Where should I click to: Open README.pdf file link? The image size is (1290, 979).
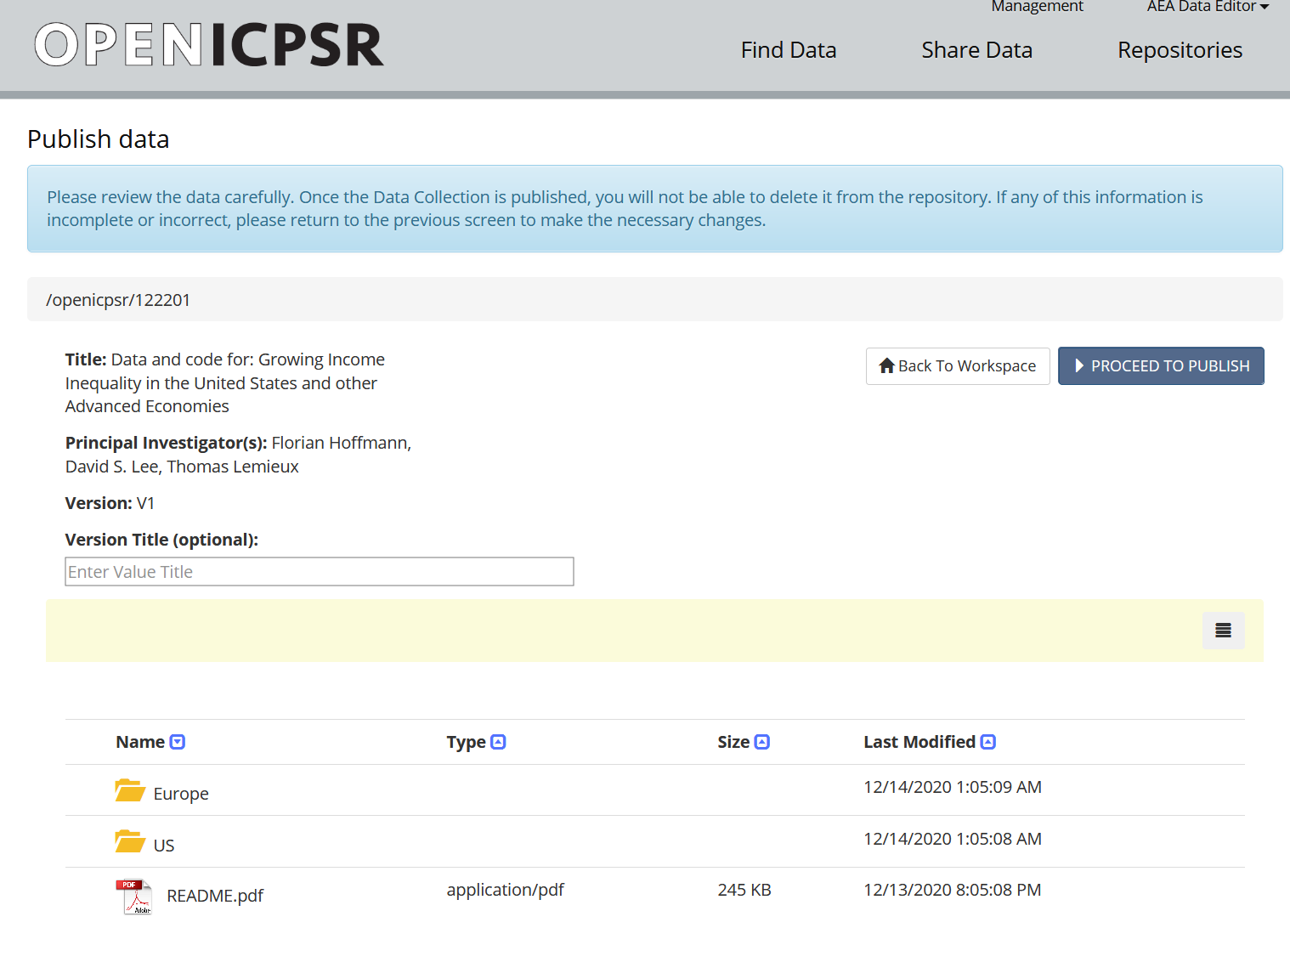coord(215,896)
